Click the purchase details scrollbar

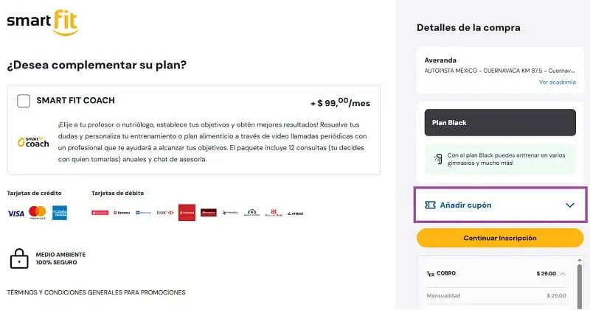click(x=580, y=285)
